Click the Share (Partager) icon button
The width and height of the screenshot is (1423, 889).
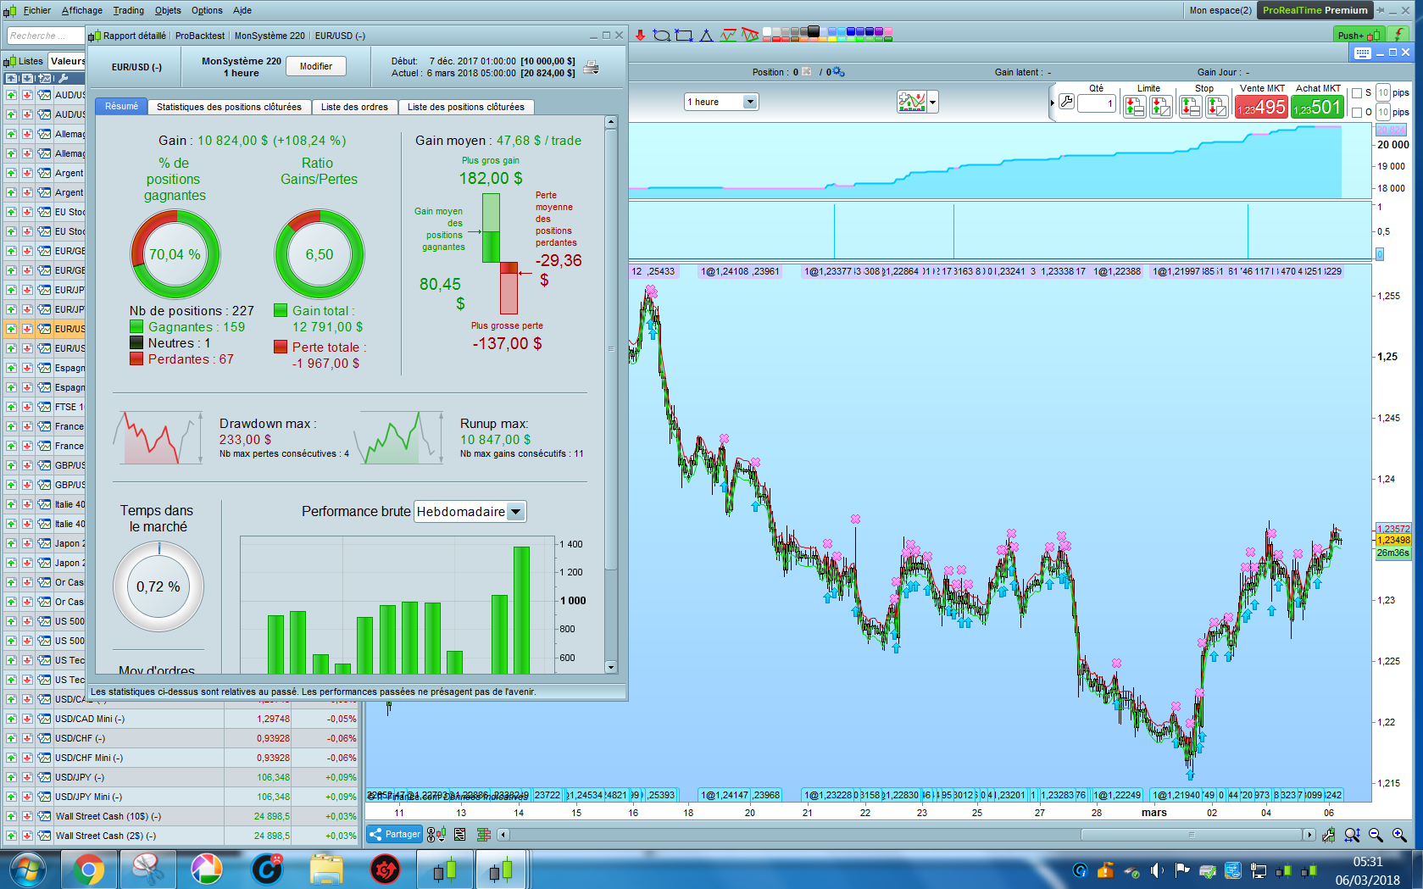tap(394, 835)
